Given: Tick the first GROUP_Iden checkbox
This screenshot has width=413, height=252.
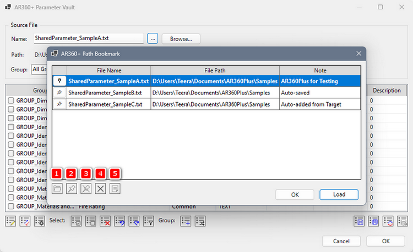Looking at the screenshot, I should [x=11, y=127].
